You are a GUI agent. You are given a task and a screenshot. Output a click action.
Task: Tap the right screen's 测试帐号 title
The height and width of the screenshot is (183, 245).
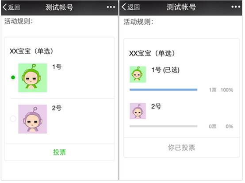181,7
